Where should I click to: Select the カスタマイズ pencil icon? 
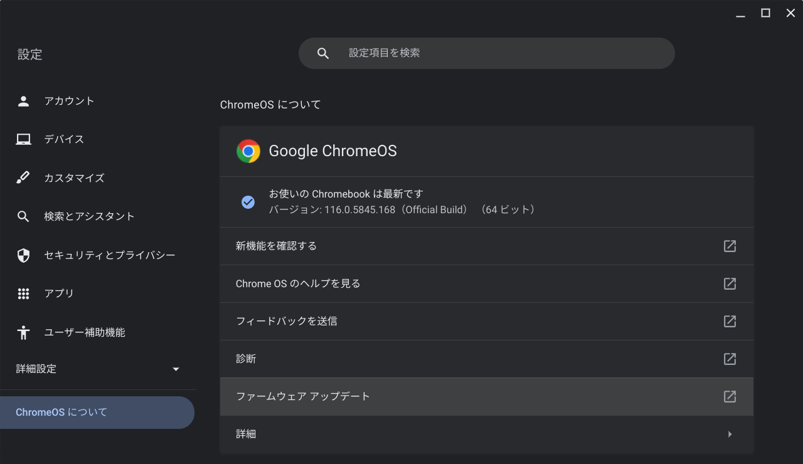point(23,177)
